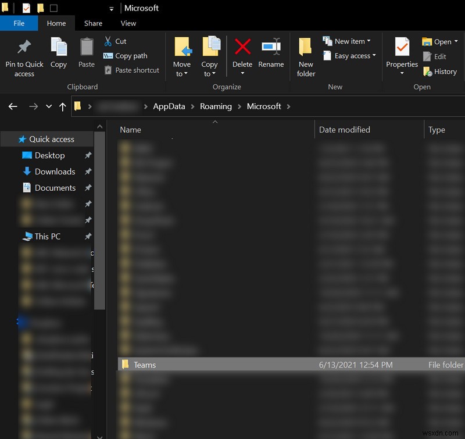Click the Paste clipboard icon
The width and height of the screenshot is (465, 439).
(x=87, y=48)
